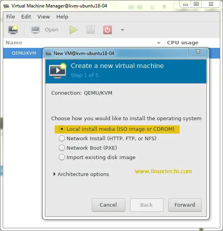Pause the VM using the pause icon
223x231 pixels.
(x=91, y=30)
